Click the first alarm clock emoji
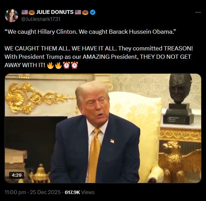Screen dimensions: 206x201 pyautogui.click(x=66, y=65)
